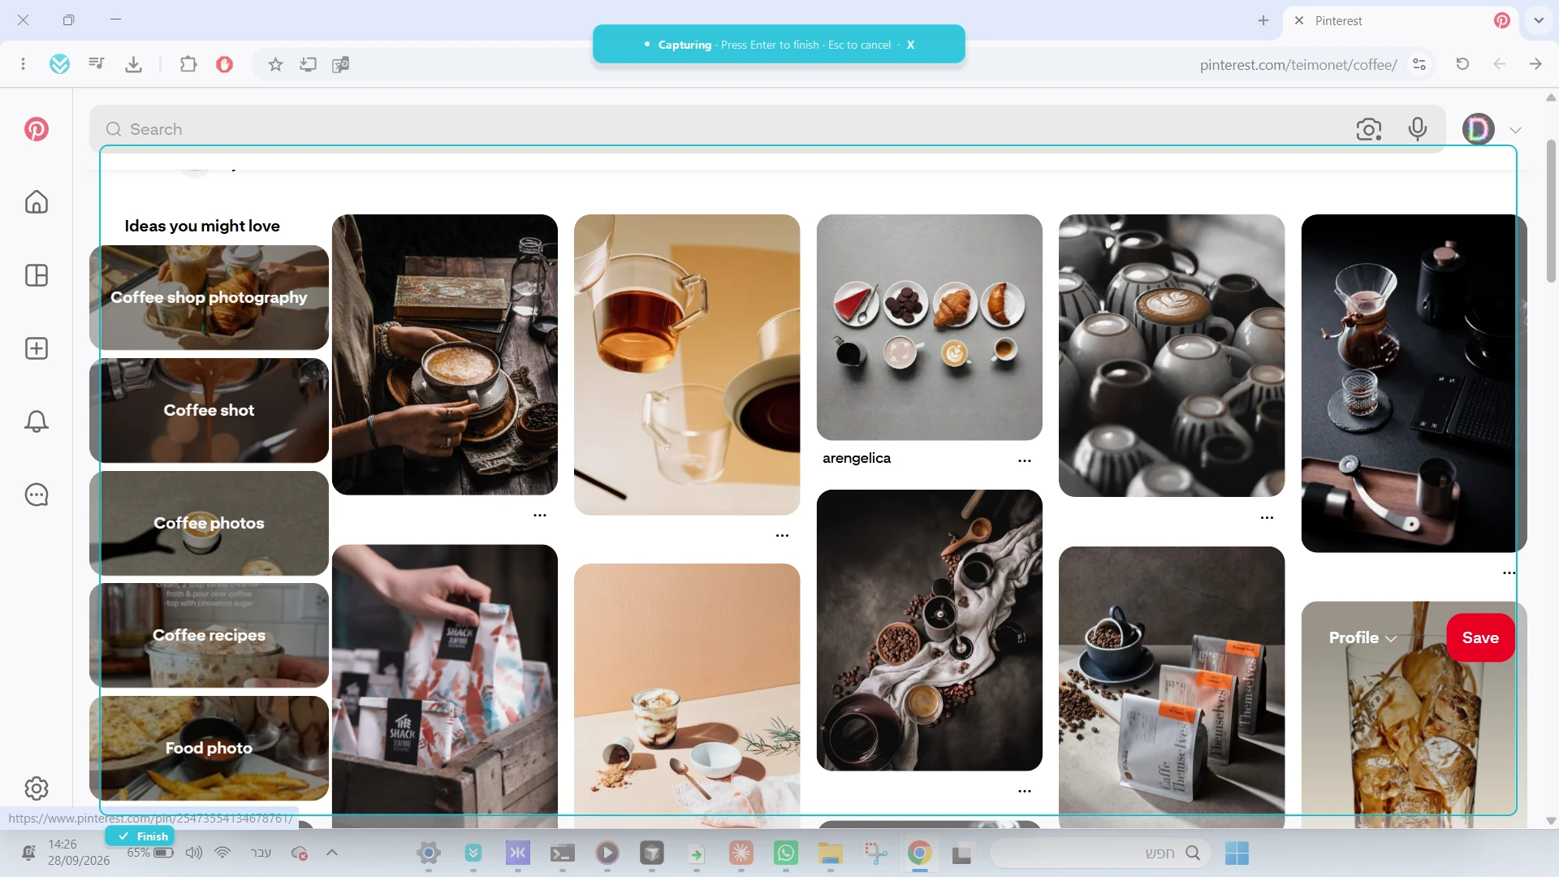Screen dimensions: 1559x877
Task: Open the Coffee shot idea tile
Action: pos(209,410)
